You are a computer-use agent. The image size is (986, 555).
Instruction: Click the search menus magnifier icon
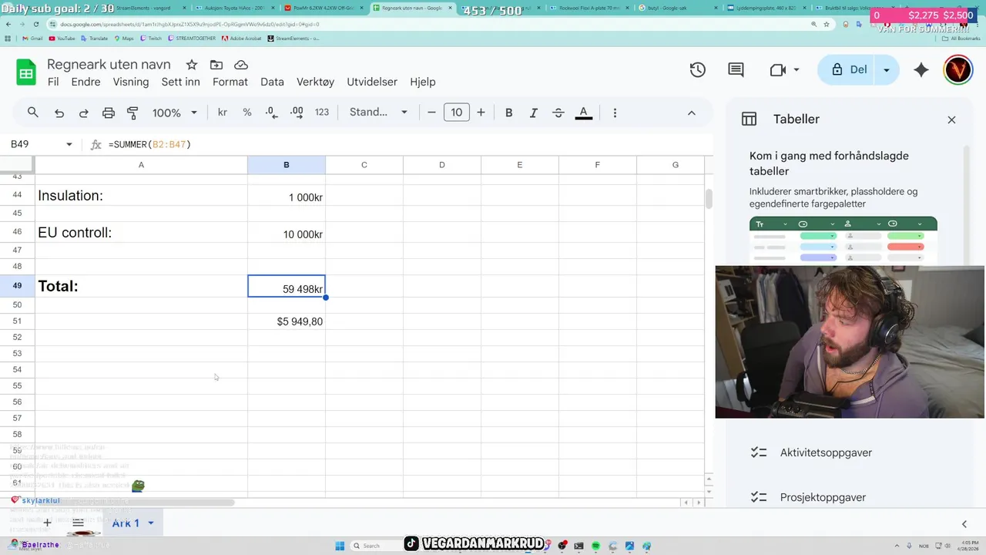(x=33, y=113)
